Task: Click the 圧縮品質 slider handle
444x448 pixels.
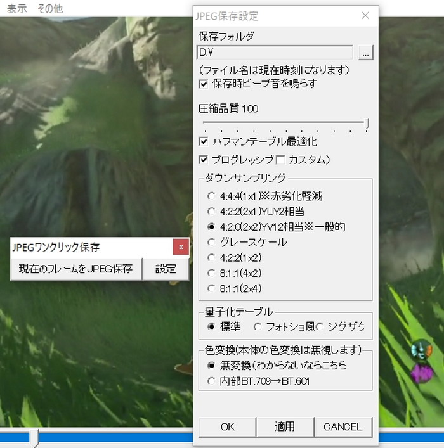Action: click(x=367, y=125)
